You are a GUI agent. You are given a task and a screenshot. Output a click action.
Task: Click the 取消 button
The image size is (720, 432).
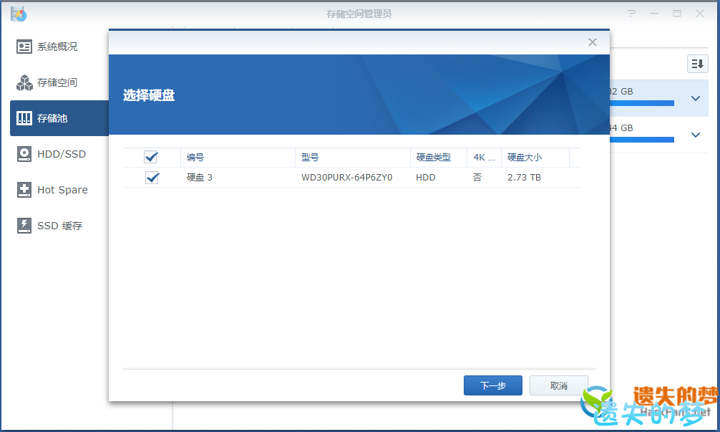pos(558,385)
